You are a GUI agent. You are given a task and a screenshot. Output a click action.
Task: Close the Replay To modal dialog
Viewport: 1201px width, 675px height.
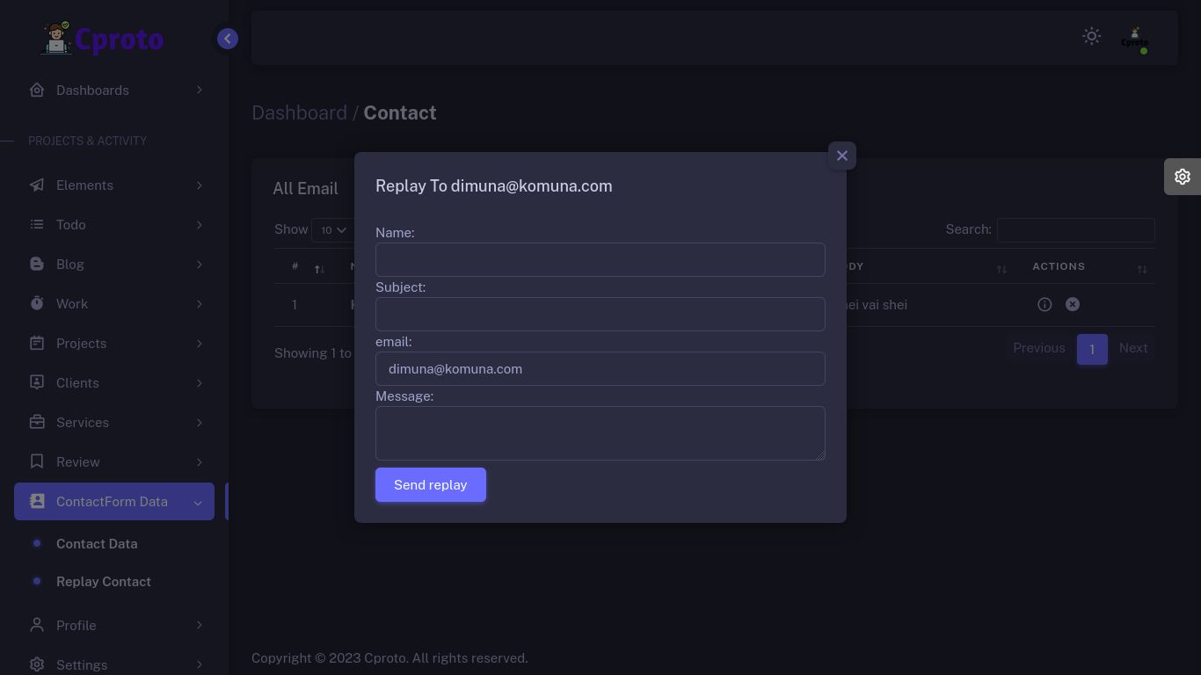(841, 156)
